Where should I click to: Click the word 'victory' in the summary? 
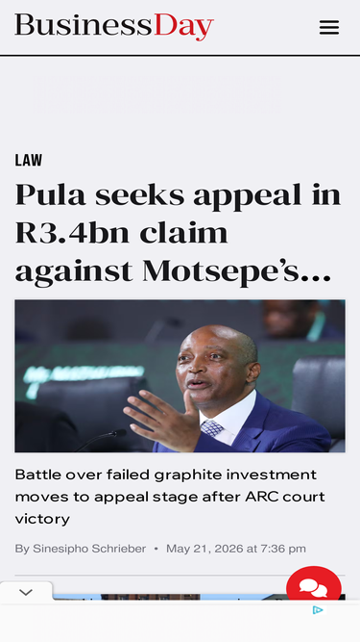pos(42,519)
